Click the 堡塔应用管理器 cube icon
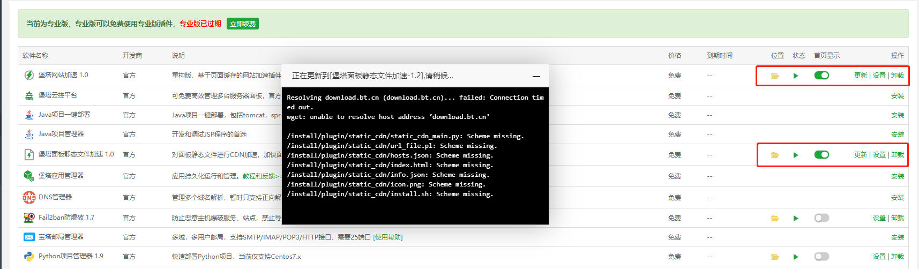919x269 pixels. pos(29,176)
